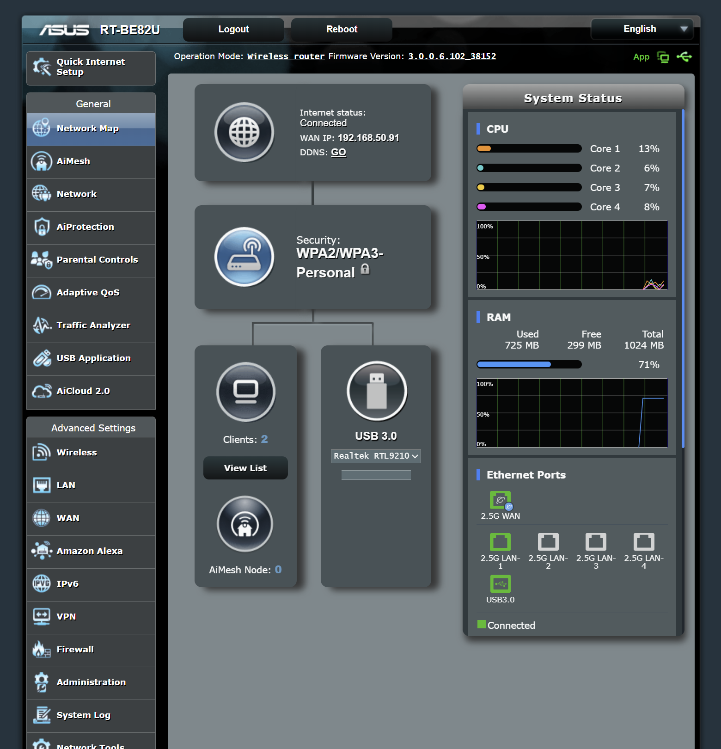Select the wireless router security icon
Viewport: 721px width, 749px height.
(x=244, y=257)
